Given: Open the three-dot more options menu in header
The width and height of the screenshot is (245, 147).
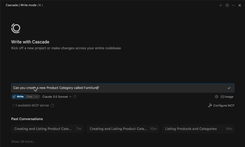Looking at the screenshot, I should pos(233,5).
